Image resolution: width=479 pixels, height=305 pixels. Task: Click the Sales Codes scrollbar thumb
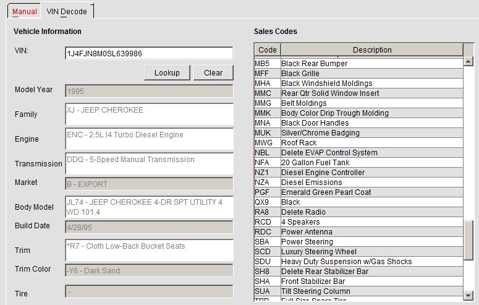[x=468, y=240]
